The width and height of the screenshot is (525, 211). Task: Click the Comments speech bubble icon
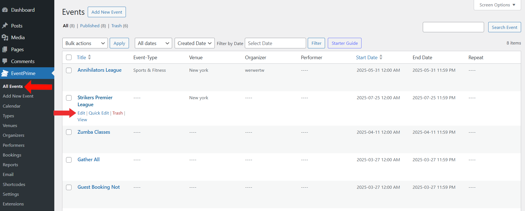coord(5,61)
